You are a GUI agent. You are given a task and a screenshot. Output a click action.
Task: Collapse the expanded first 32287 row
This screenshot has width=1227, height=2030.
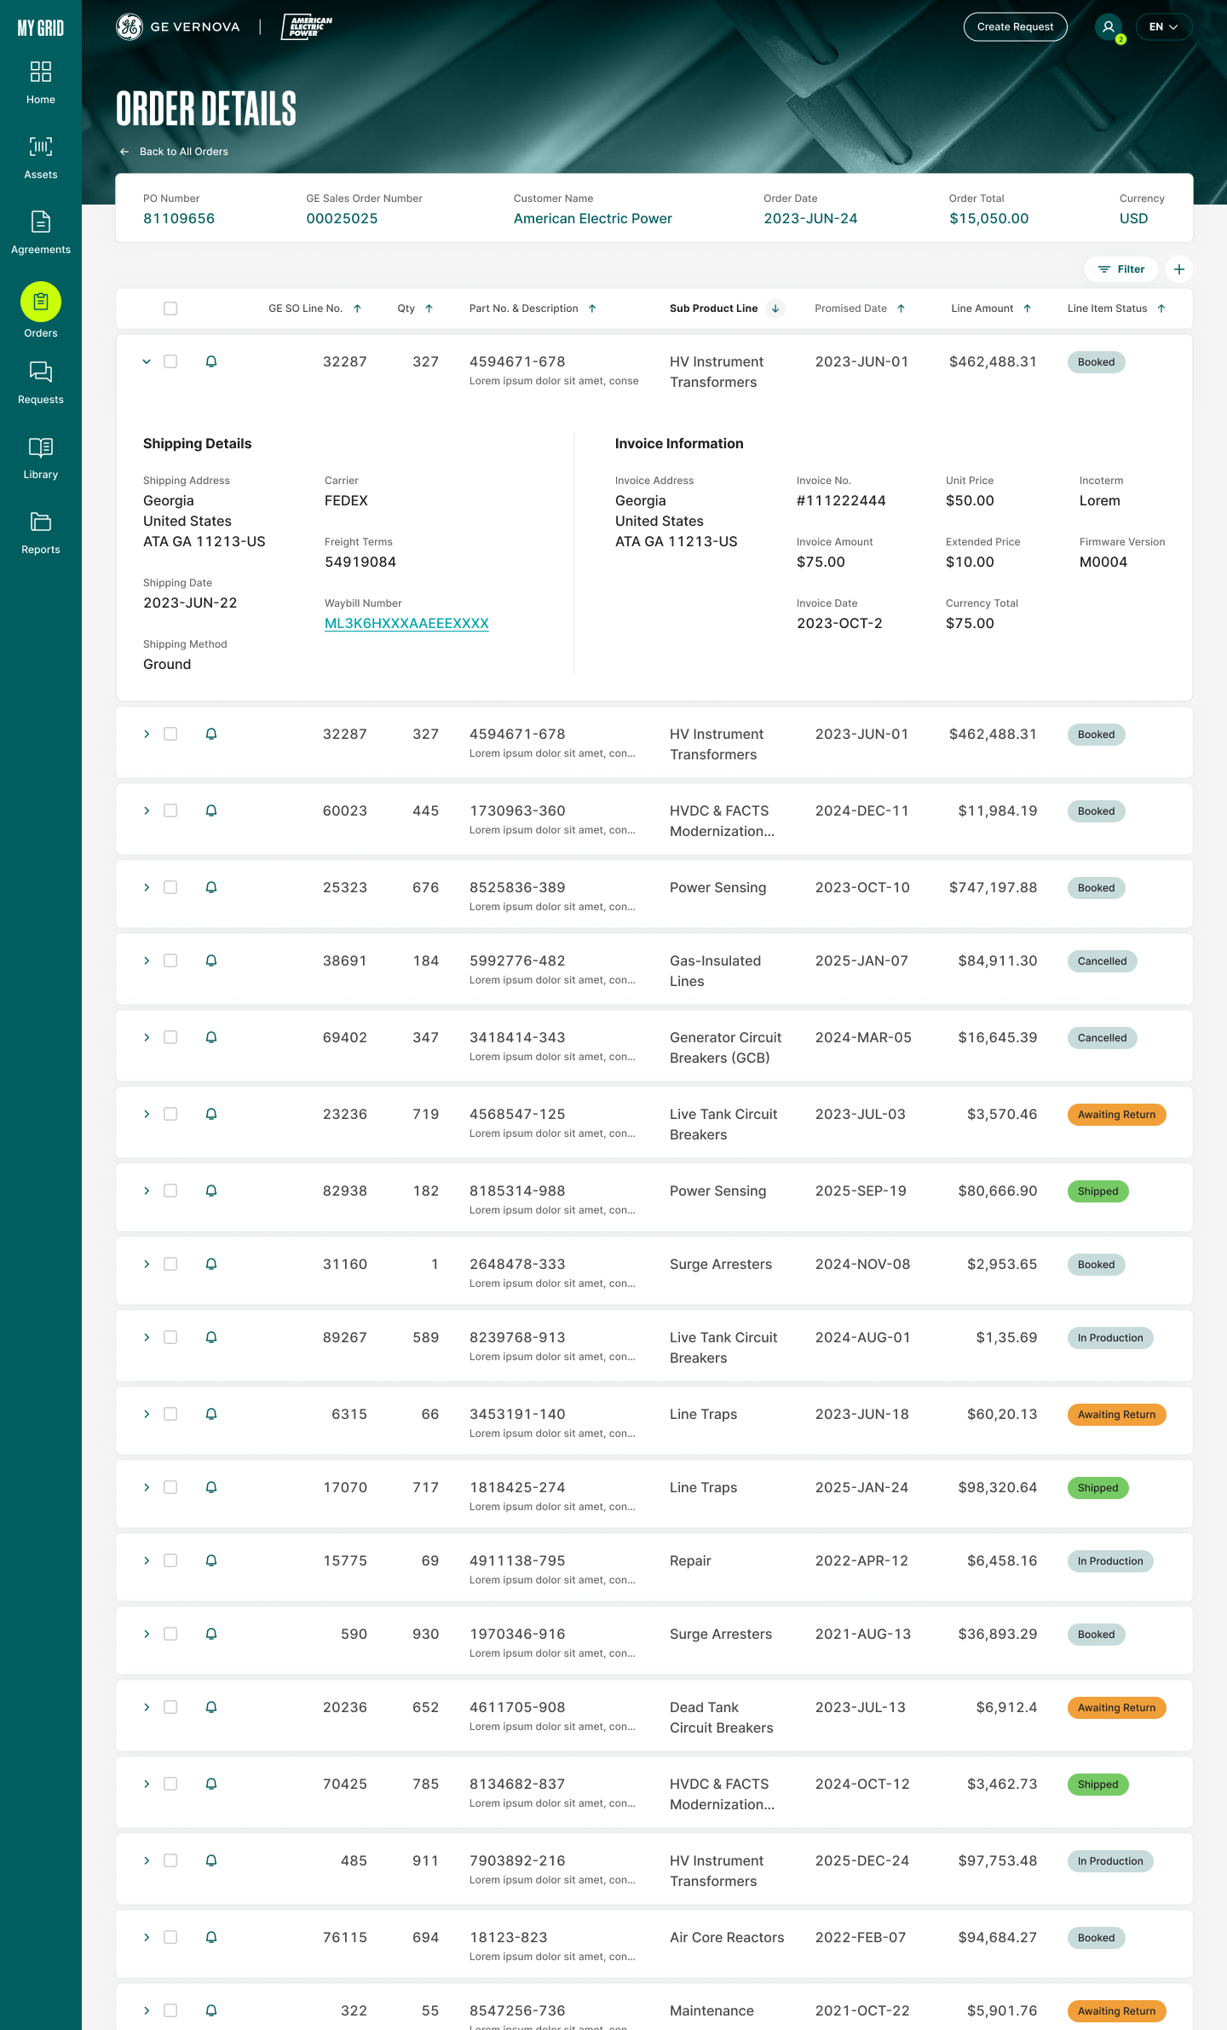(x=147, y=361)
